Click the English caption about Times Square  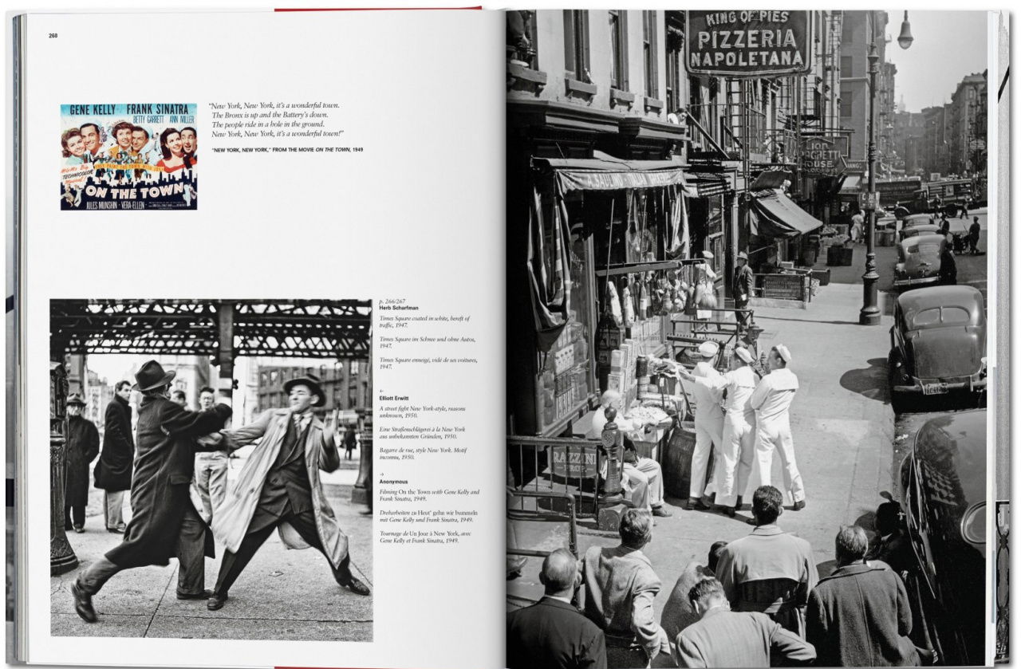(x=424, y=321)
